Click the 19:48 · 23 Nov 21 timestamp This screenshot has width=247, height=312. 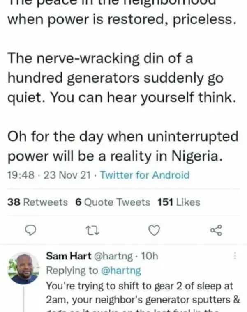pyautogui.click(x=49, y=175)
